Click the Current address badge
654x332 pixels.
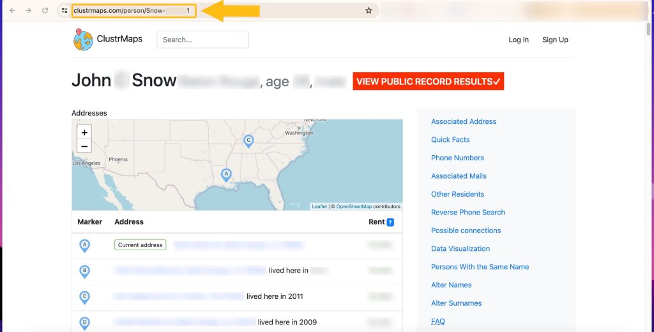[x=140, y=245]
